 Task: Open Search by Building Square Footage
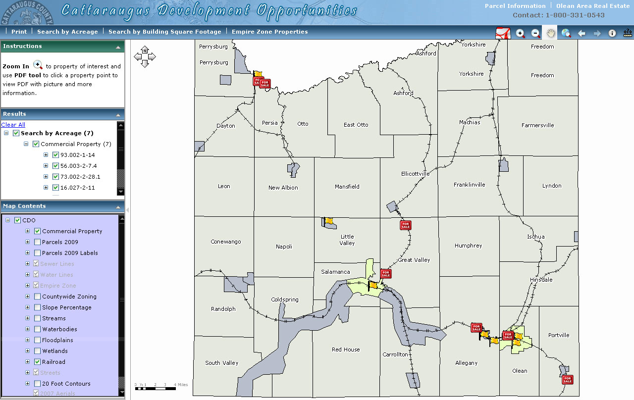click(x=164, y=32)
